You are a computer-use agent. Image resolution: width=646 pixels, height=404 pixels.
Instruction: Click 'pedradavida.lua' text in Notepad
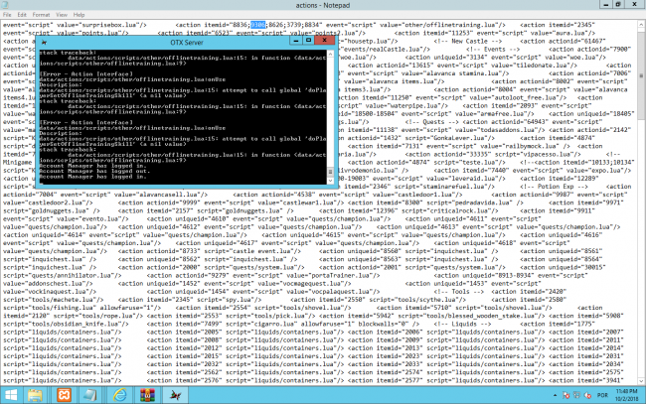[x=482, y=202]
